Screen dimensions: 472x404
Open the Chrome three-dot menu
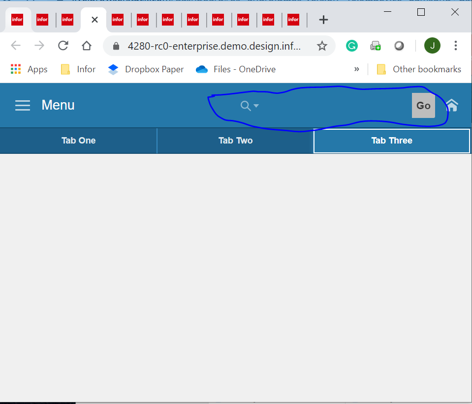[455, 46]
